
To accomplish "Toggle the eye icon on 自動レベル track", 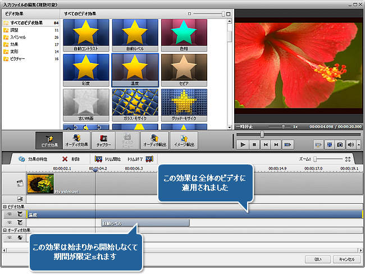I will [x=9, y=223].
